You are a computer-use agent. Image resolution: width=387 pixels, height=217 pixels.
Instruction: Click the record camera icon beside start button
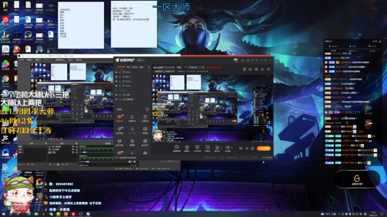(x=241, y=149)
